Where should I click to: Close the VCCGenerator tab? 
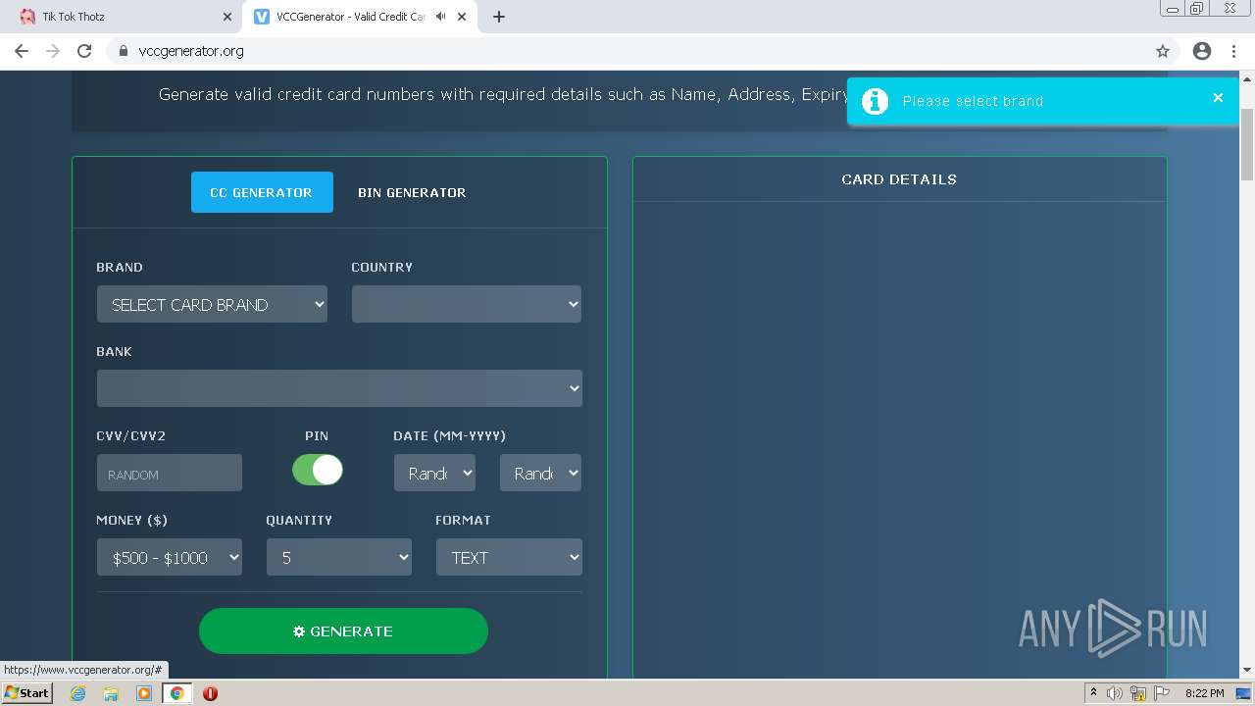click(462, 17)
